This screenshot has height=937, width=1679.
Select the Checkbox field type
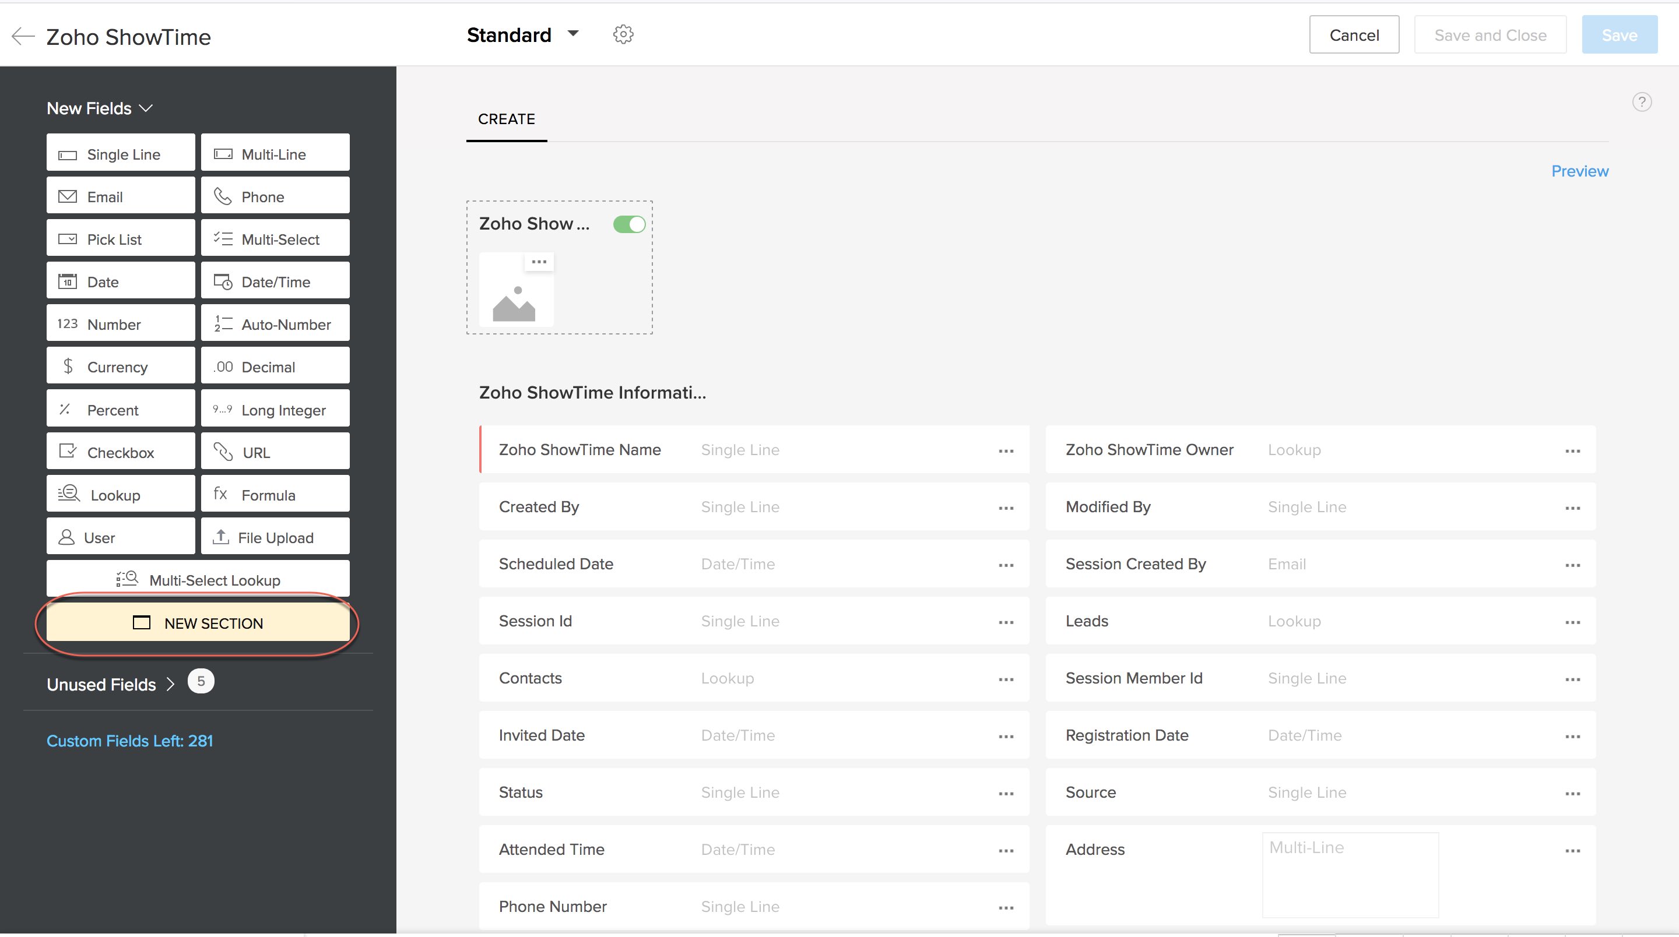point(121,452)
